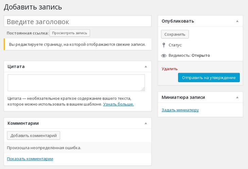Click the 'Произошла неопределённая ошибка.' message
Viewport: 248px width, 169px height.
pyautogui.click(x=44, y=148)
